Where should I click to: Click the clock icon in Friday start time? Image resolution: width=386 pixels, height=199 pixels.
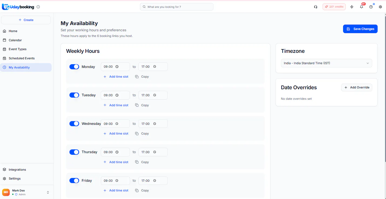(x=117, y=181)
